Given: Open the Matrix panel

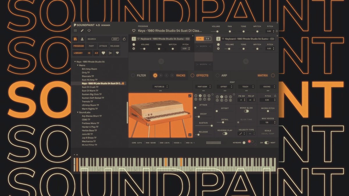Looking at the screenshot, I should click(x=273, y=75).
